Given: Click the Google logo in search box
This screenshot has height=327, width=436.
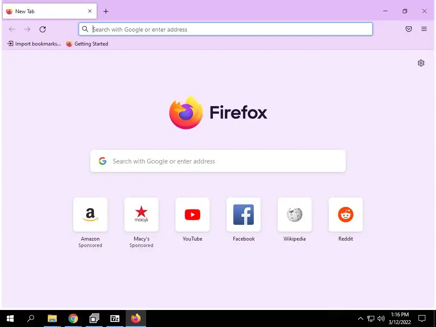Looking at the screenshot, I should click(103, 161).
